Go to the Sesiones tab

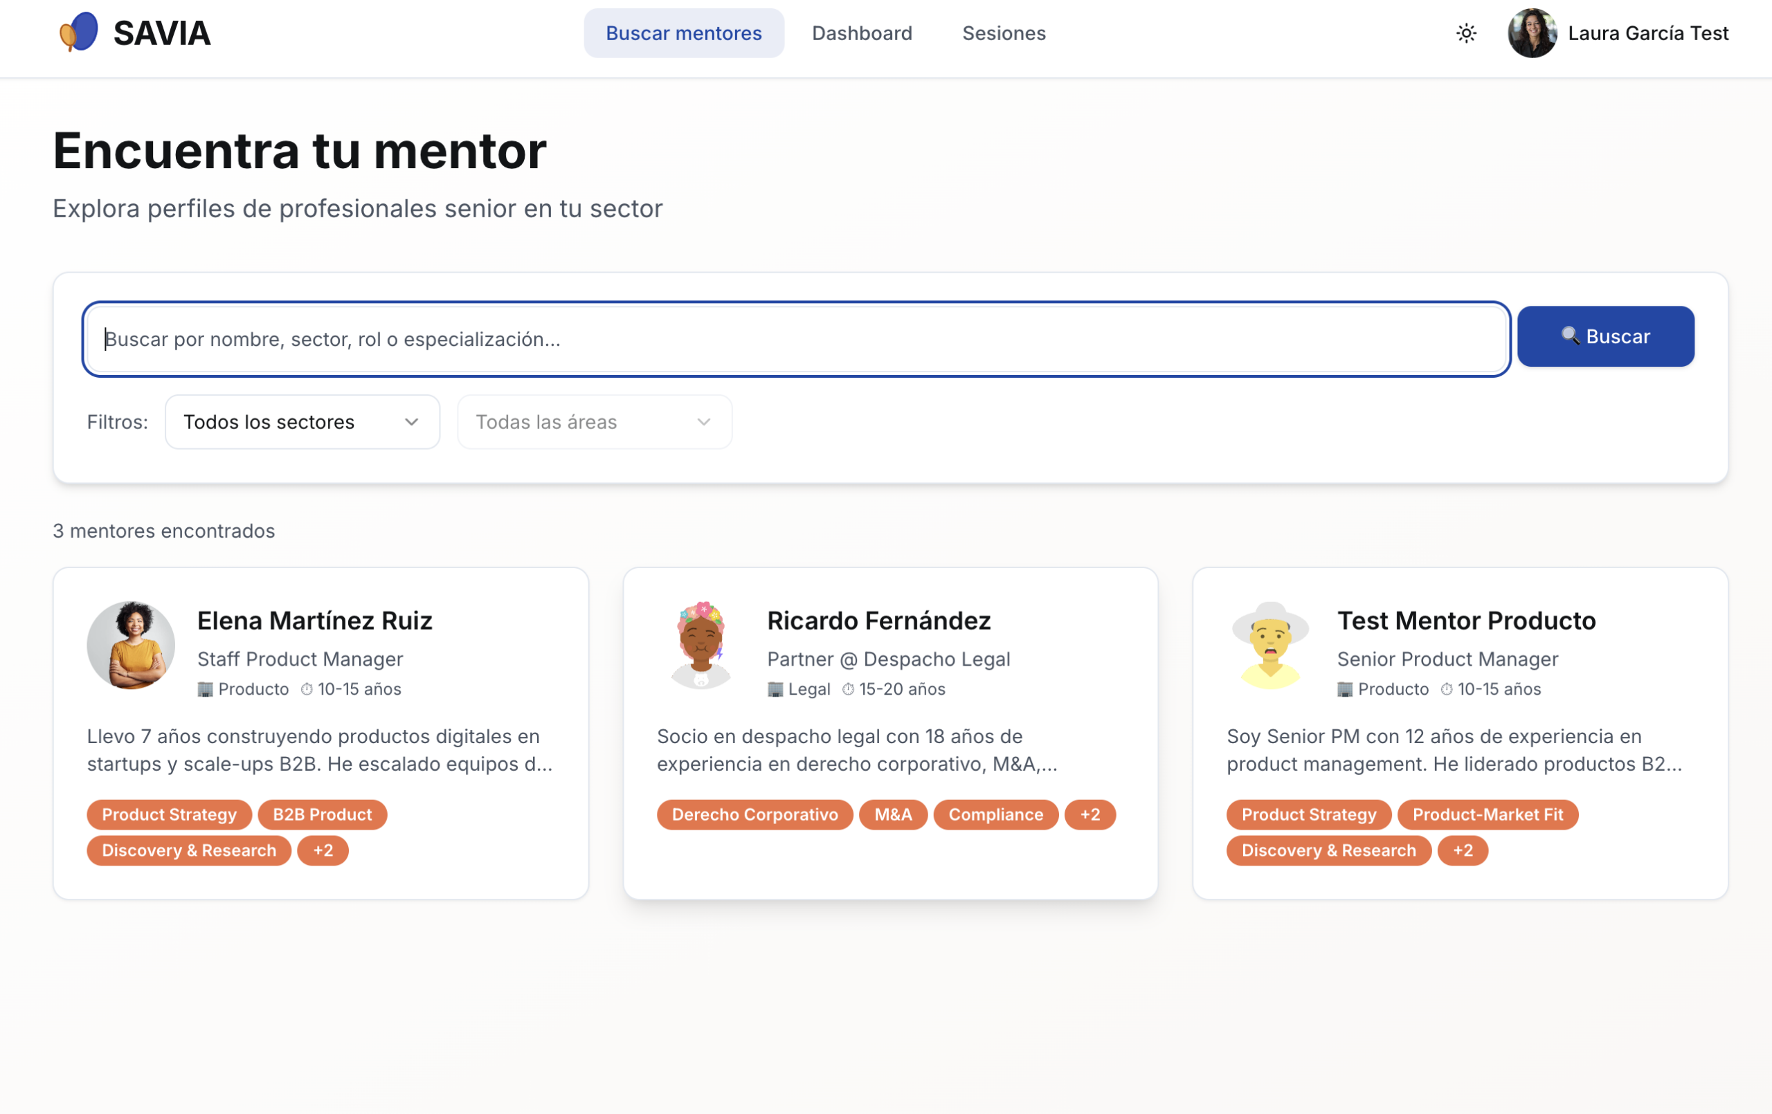[1004, 33]
